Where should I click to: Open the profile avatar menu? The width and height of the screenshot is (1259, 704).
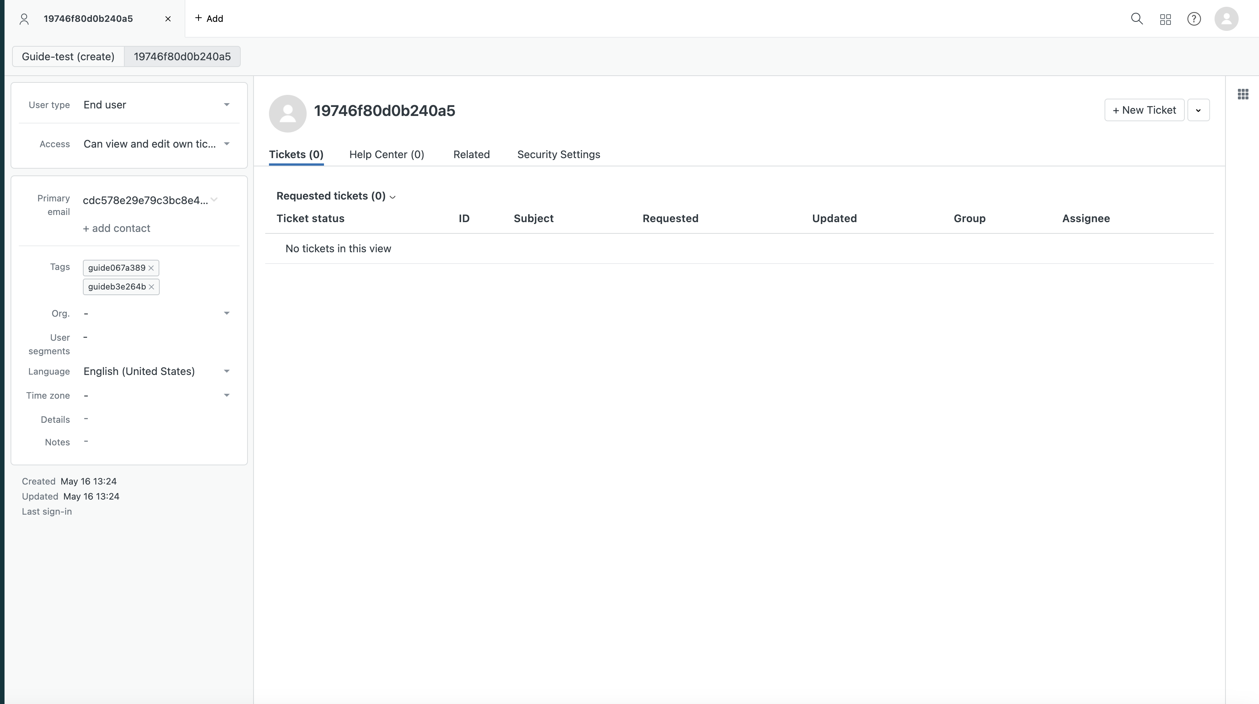pos(1226,19)
